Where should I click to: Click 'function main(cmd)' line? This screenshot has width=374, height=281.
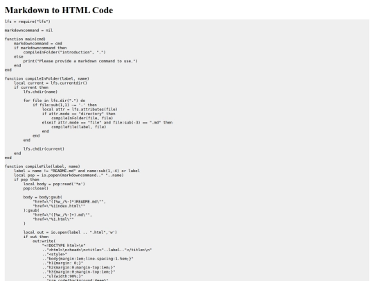tap(26, 39)
